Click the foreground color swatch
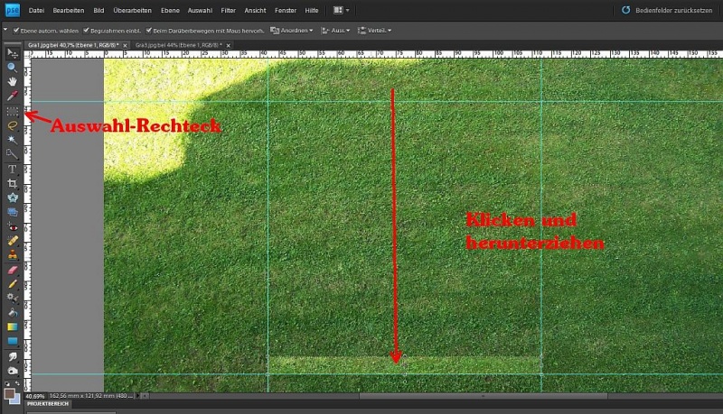Image resolution: width=723 pixels, height=414 pixels. pyautogui.click(x=9, y=394)
